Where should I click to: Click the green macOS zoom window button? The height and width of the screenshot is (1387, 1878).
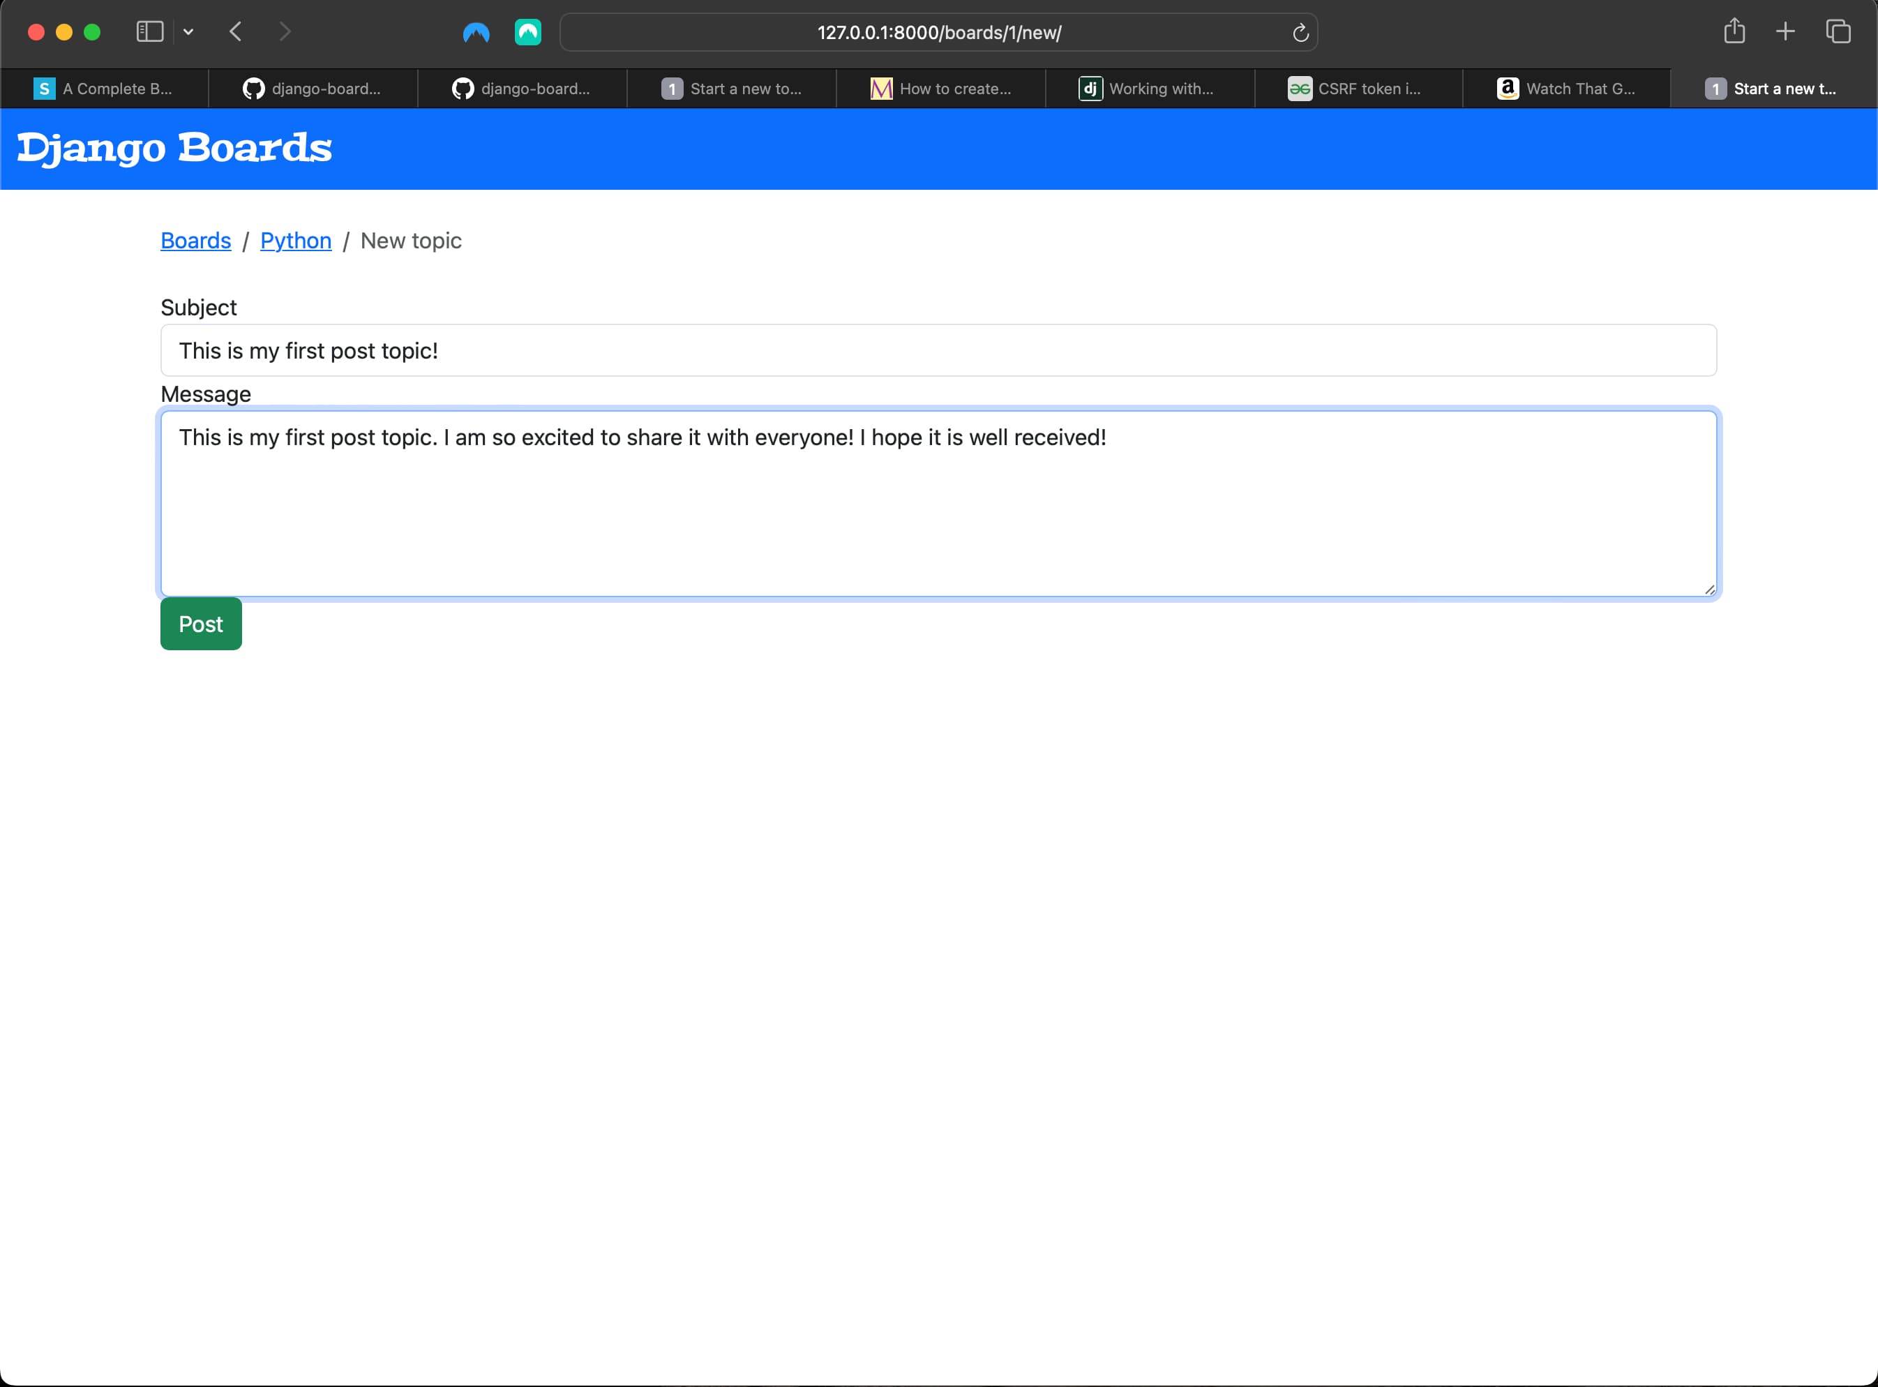92,32
